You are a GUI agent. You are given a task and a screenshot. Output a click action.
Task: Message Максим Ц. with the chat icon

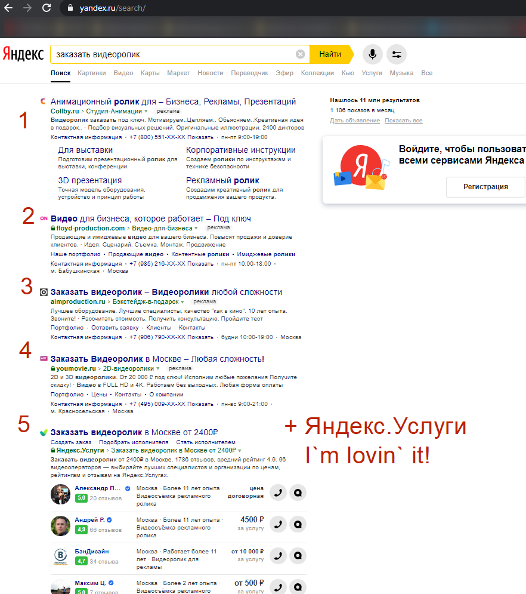298,587
